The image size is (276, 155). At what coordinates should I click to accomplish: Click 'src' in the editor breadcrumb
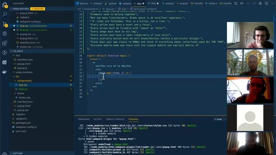79,9
